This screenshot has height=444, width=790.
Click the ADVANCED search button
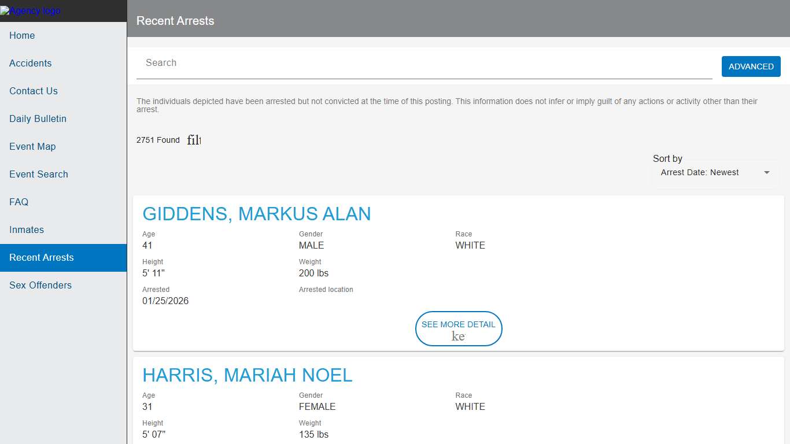(751, 66)
